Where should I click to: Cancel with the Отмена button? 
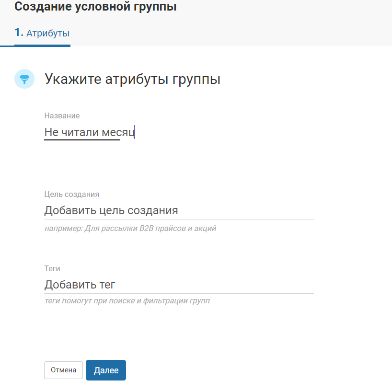point(63,370)
